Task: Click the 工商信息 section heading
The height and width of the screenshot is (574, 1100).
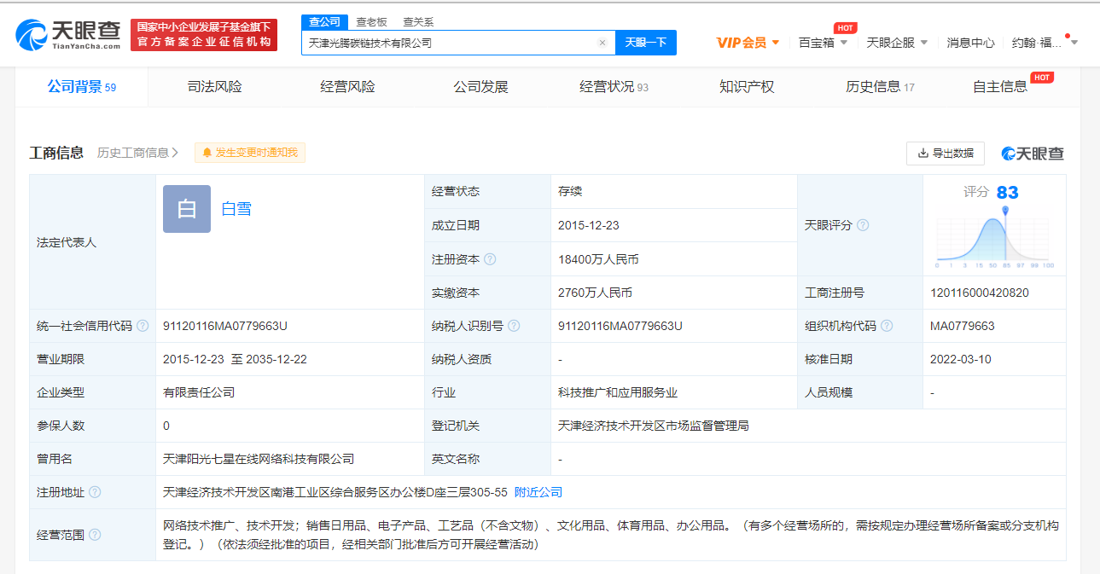Action: [x=56, y=153]
